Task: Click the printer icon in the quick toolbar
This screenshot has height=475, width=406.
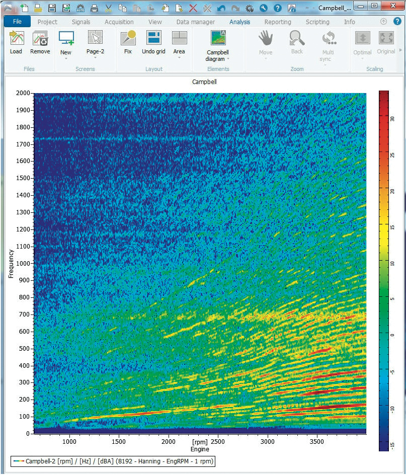Action: coord(94,8)
